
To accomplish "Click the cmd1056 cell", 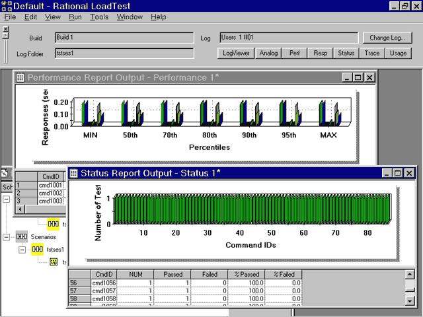I will point(104,283).
